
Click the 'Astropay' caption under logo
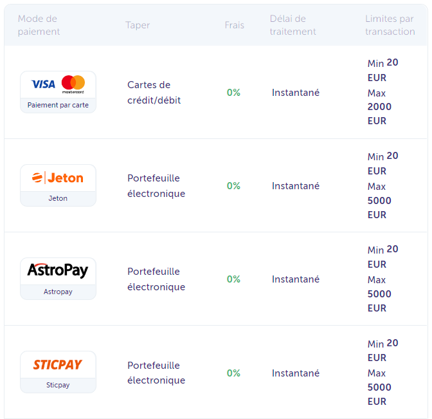point(58,292)
